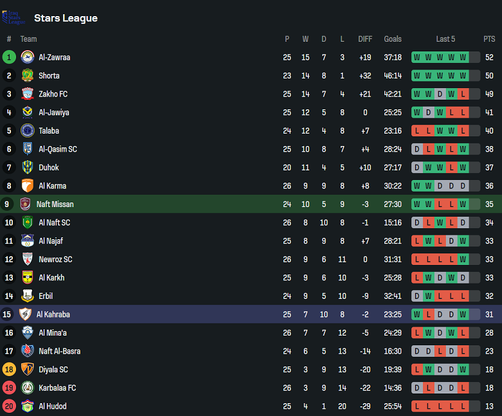This screenshot has width=502, height=416.
Task: Click the Stars League title
Action: click(x=66, y=18)
